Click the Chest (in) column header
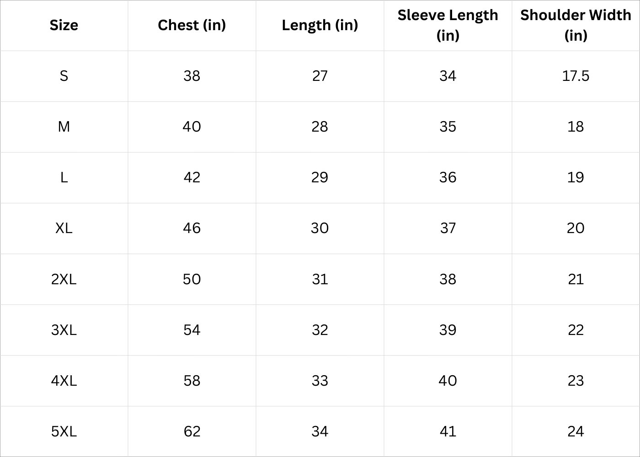 (192, 25)
